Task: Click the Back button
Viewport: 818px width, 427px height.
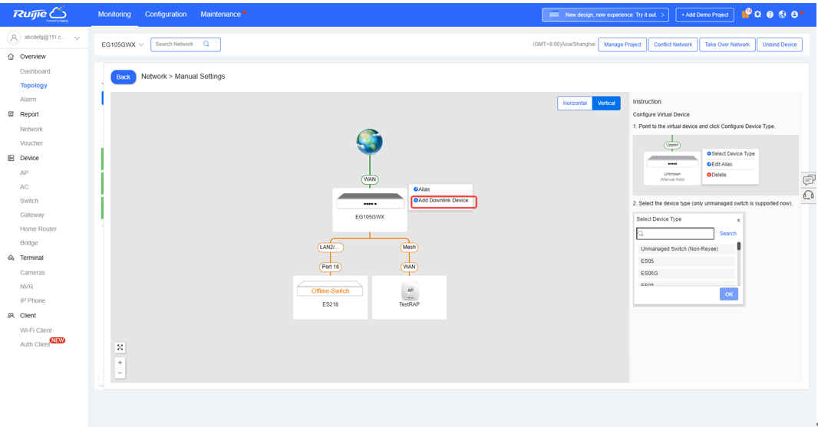Action: point(124,77)
